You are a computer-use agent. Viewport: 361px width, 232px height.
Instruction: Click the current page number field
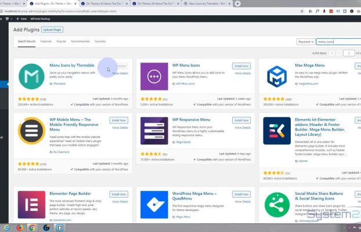(x=349, y=53)
